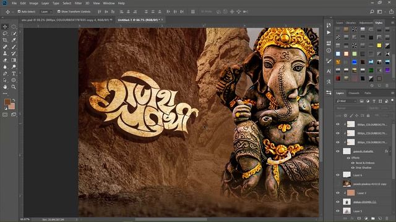This screenshot has height=222, width=396.
Task: Select the Pen tool
Action: click(5, 73)
